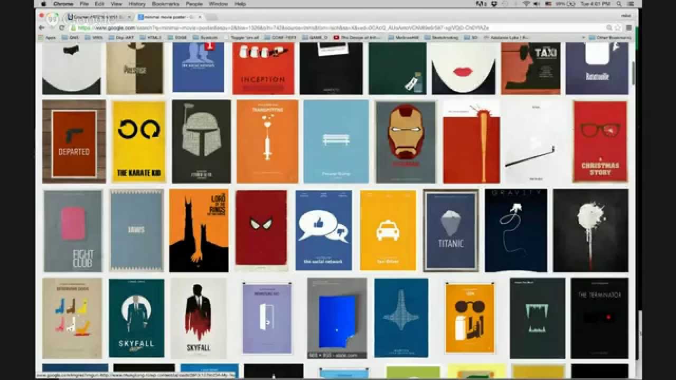This screenshot has height=380, width=676.
Task: Open the Fight Club pink soap poster
Action: pyautogui.click(x=73, y=231)
